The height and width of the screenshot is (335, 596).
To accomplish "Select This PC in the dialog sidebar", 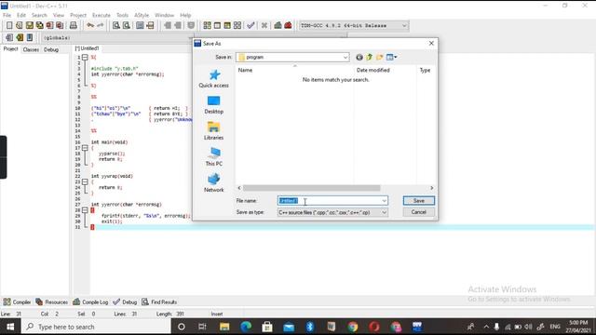I will coord(214,157).
